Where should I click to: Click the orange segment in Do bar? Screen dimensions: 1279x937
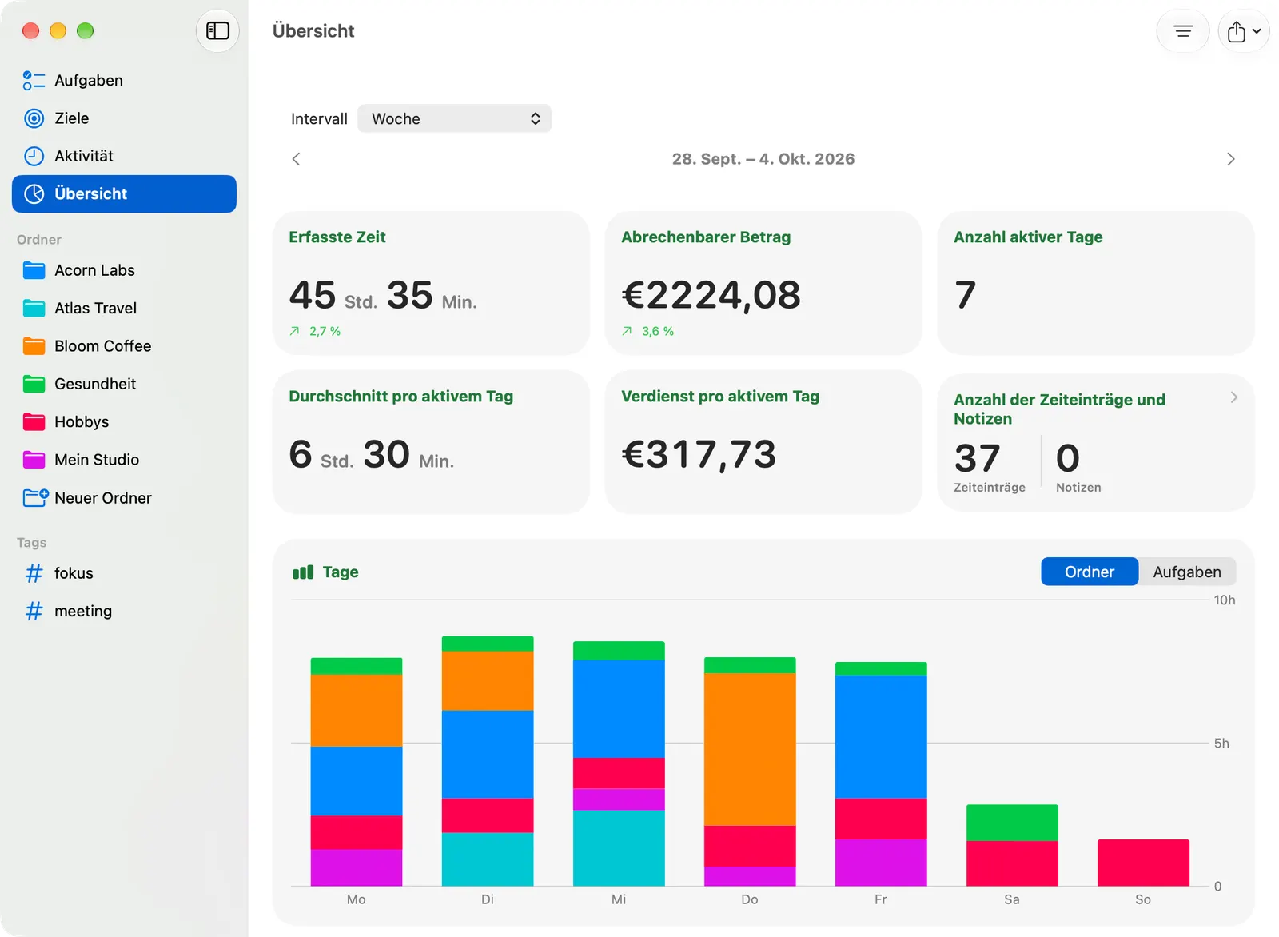point(750,749)
